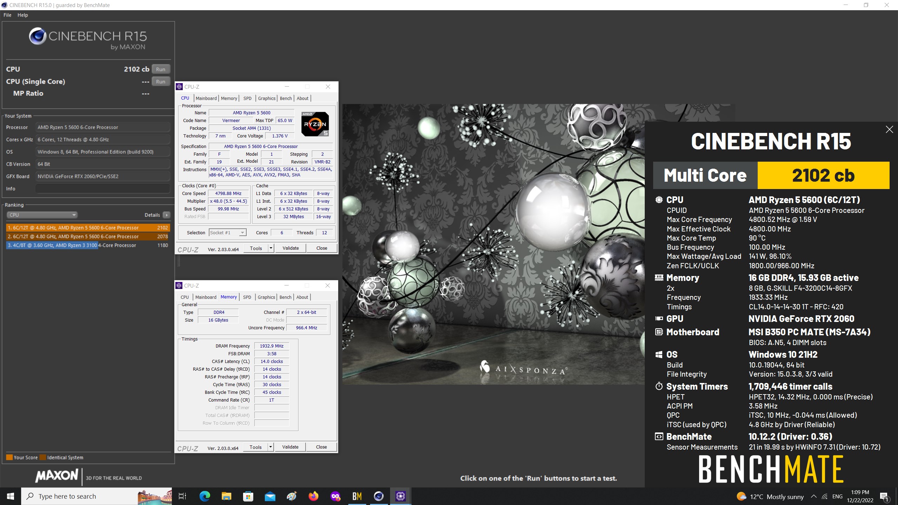The image size is (898, 505).
Task: Open Bench tab in lower CPU-Z
Action: coord(285,297)
